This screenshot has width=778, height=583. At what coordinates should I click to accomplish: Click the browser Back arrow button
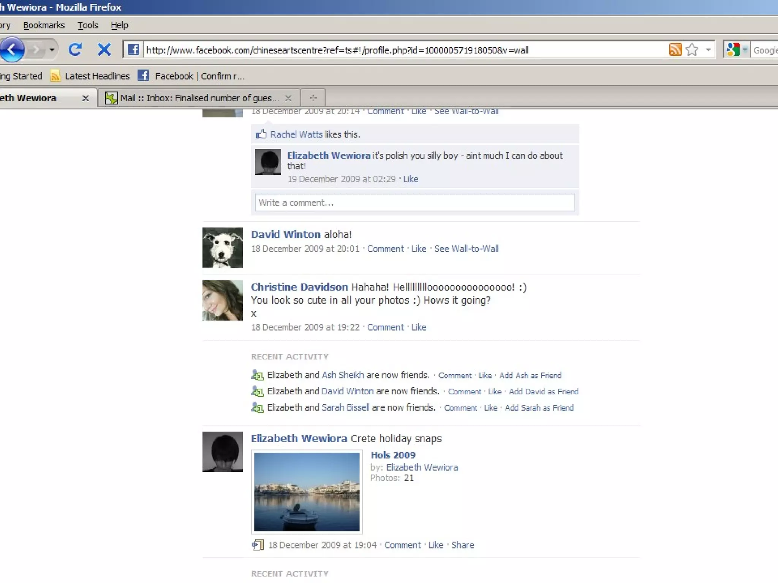[12, 49]
